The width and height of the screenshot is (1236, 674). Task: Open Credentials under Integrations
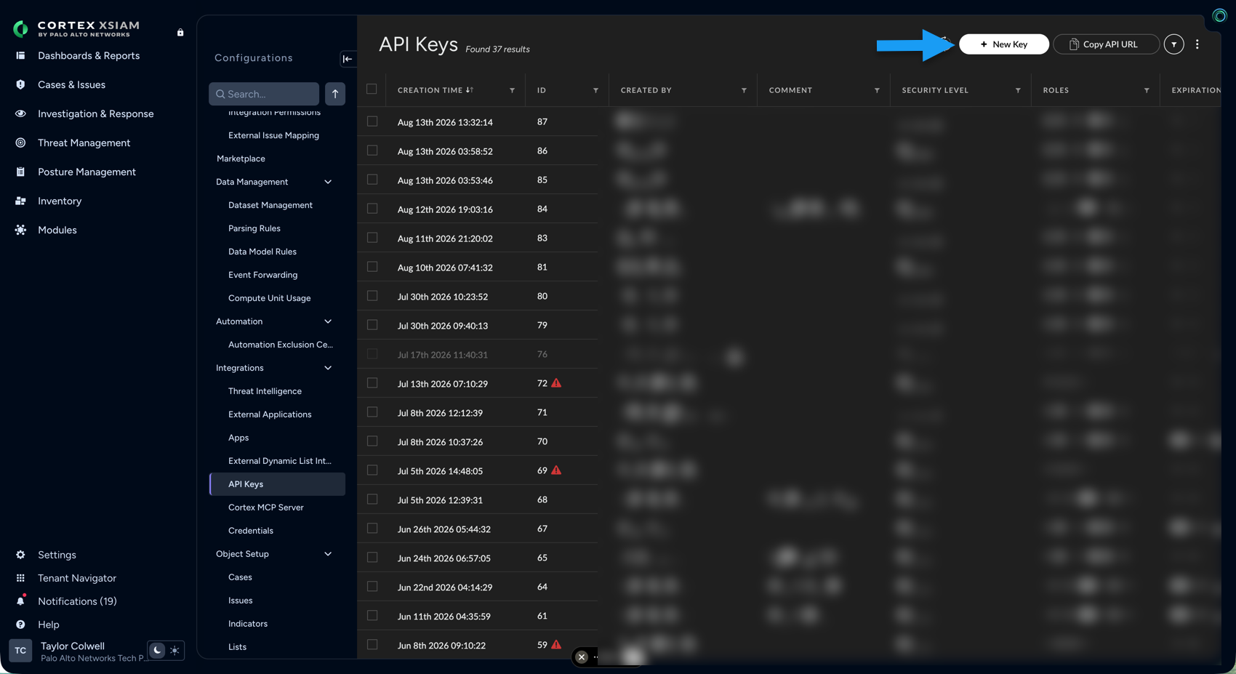coord(251,531)
